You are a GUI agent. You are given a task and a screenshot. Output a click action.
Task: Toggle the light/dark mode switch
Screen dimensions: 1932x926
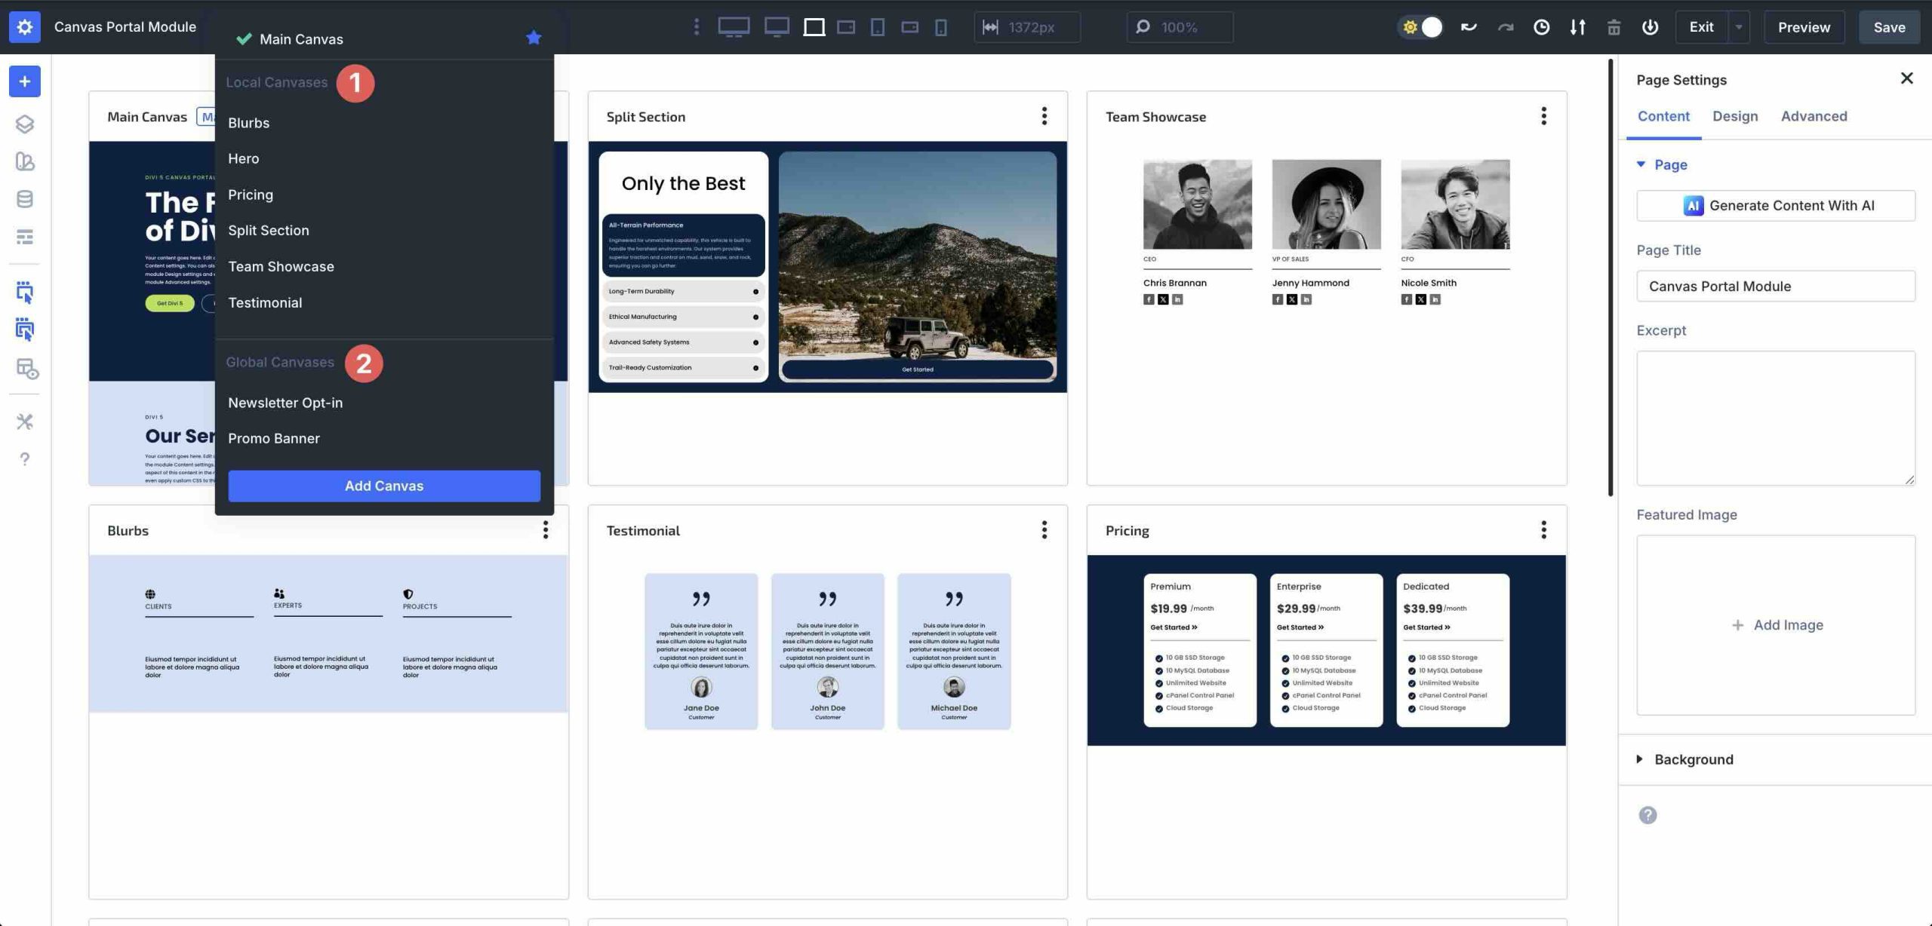1421,27
